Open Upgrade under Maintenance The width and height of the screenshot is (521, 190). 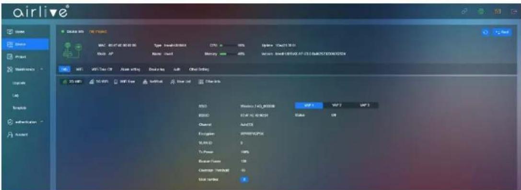pyautogui.click(x=19, y=83)
